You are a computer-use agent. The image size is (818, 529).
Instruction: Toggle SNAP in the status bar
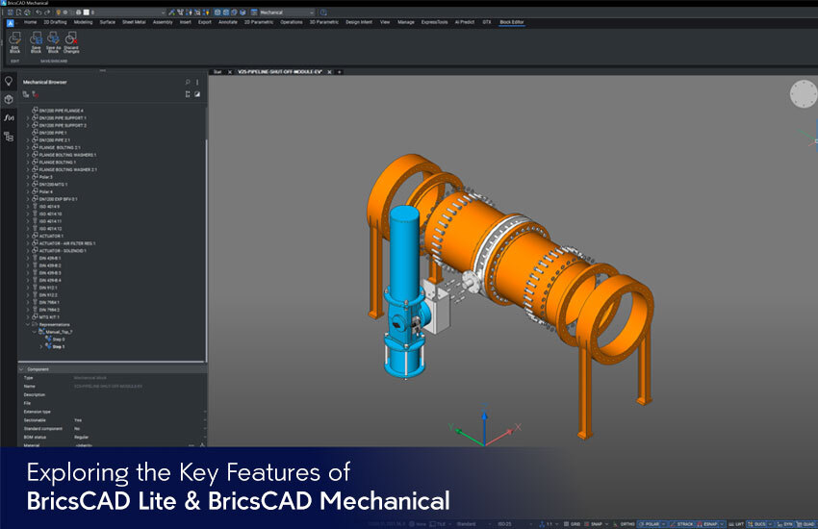pyautogui.click(x=594, y=524)
